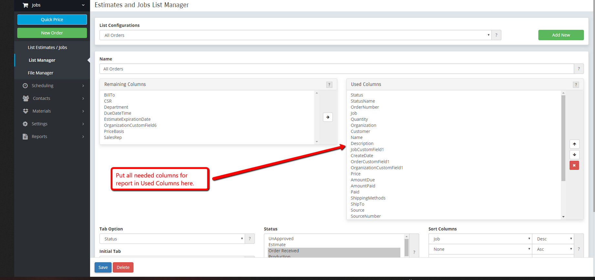Click the move down arrow button
Viewport: 595px width, 280px height.
click(x=574, y=155)
